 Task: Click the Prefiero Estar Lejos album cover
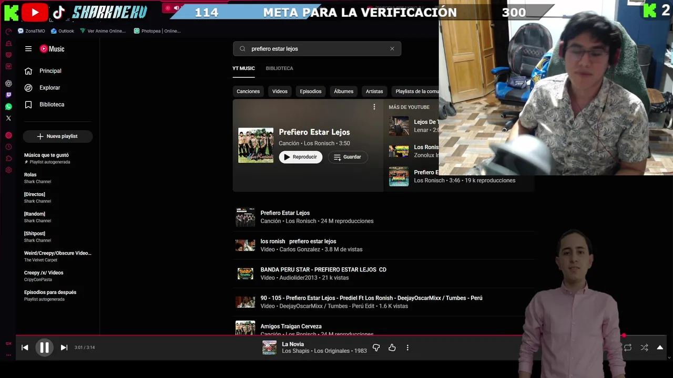point(256,145)
